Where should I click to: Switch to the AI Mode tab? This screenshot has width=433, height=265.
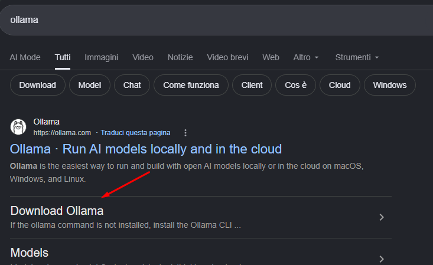click(25, 57)
